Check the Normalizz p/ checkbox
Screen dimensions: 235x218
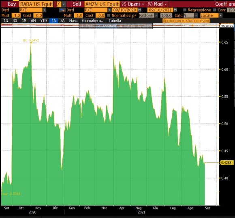click(109, 15)
